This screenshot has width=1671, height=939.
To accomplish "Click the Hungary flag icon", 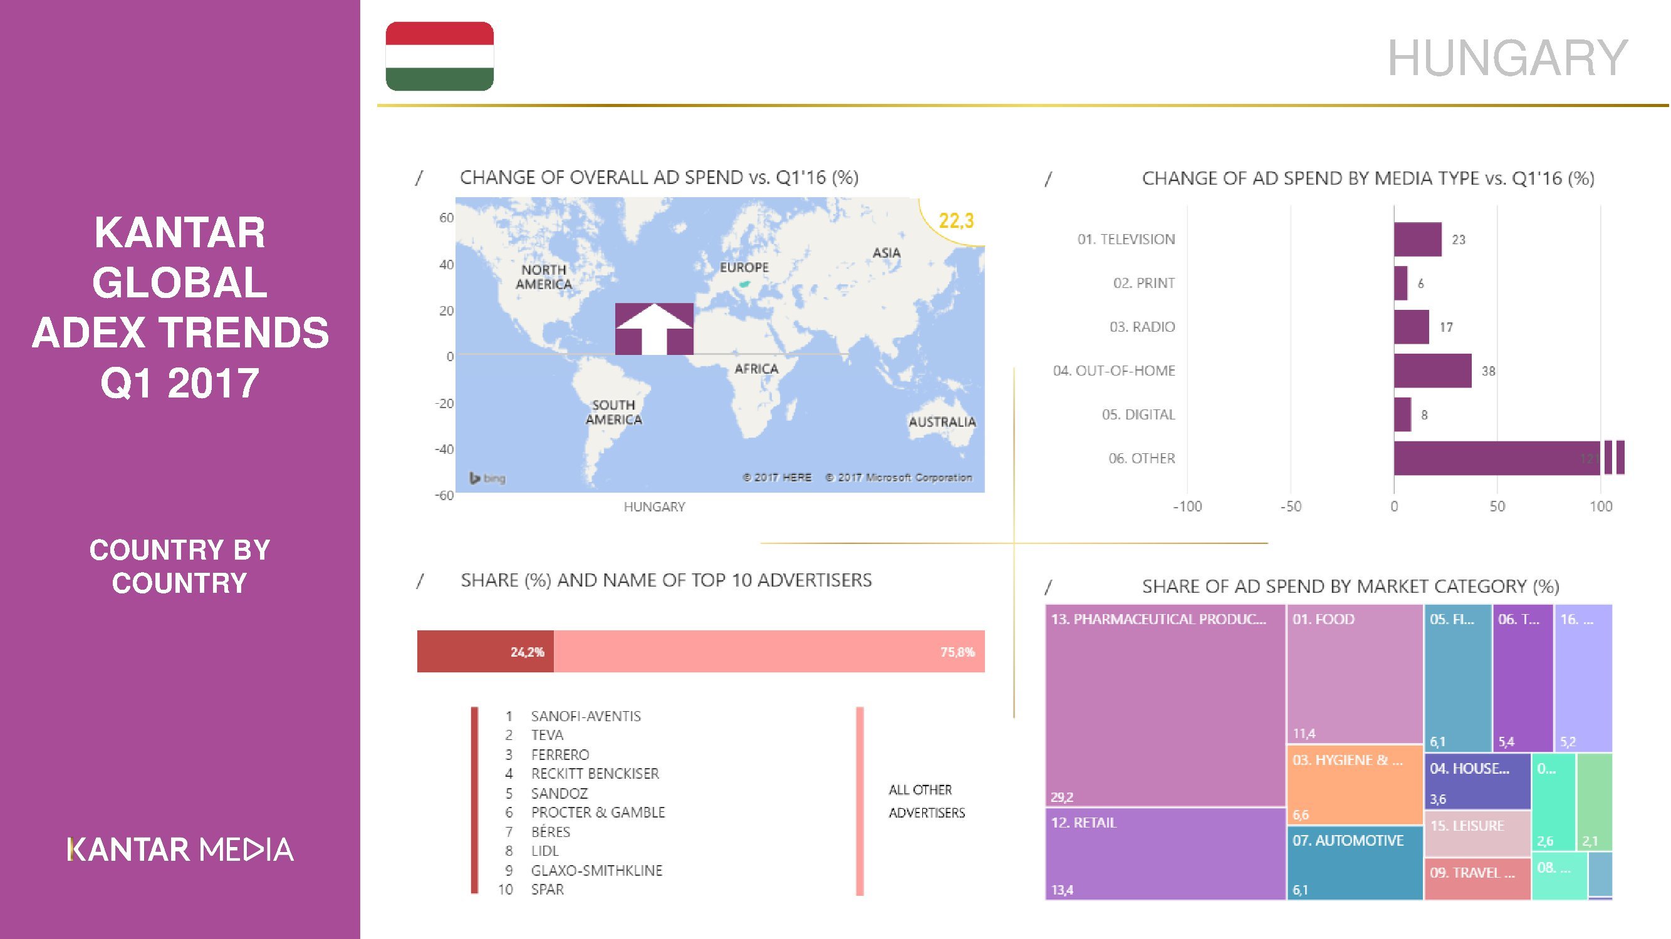I will tap(440, 56).
